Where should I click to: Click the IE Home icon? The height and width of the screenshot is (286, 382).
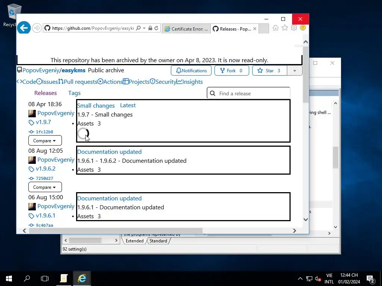tap(276, 28)
